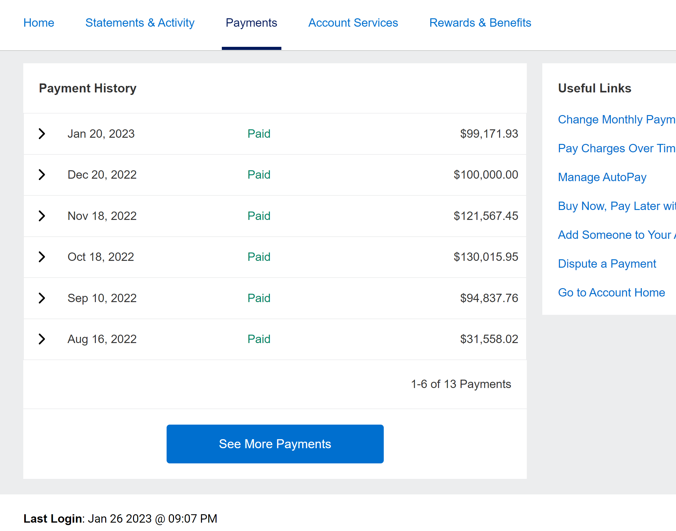This screenshot has height=531, width=676.
Task: Click Pay Charges Over Time link
Action: click(616, 148)
